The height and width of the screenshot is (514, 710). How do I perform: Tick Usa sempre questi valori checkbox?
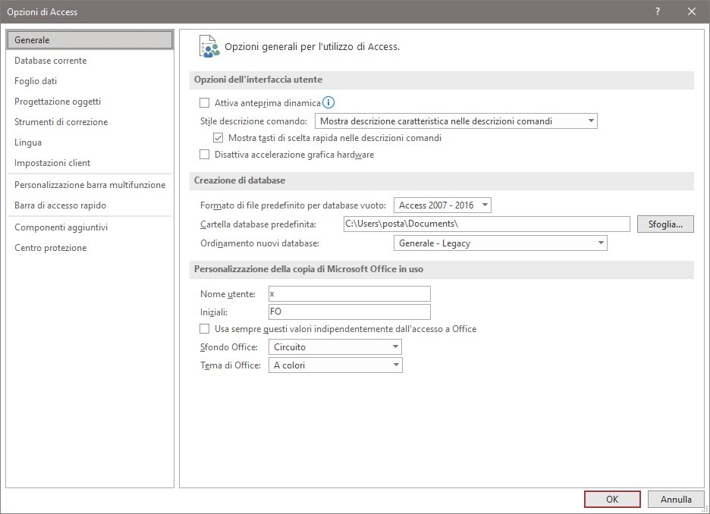point(204,328)
